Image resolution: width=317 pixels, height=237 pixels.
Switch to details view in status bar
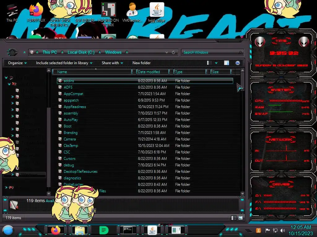[x=233, y=218]
